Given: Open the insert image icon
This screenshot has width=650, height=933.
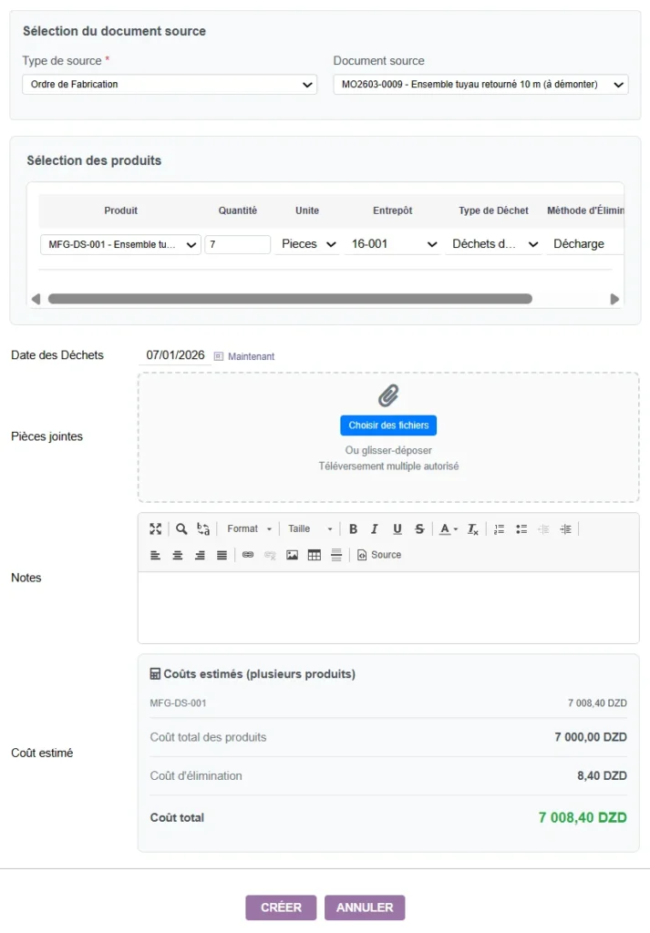Looking at the screenshot, I should click(x=291, y=555).
